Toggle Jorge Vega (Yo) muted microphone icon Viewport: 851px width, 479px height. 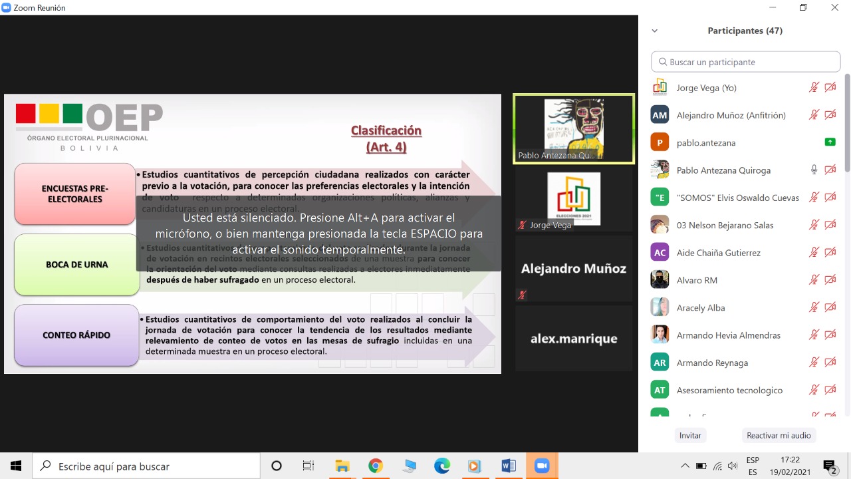[x=814, y=87]
